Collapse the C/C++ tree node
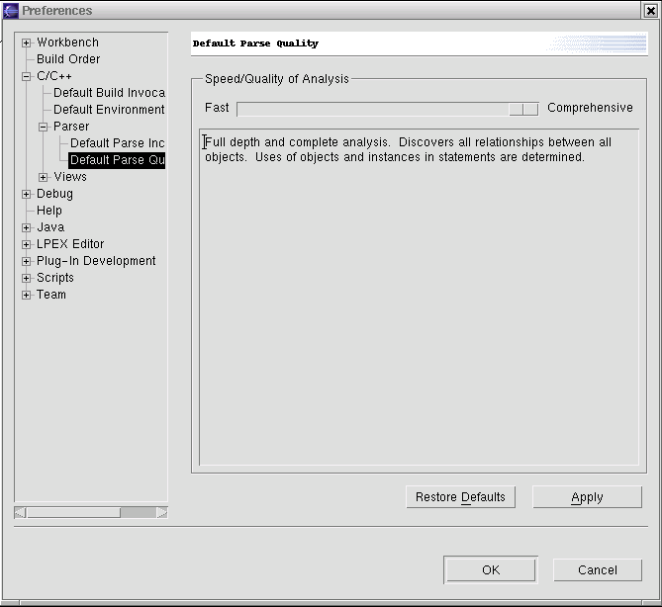 (x=27, y=77)
